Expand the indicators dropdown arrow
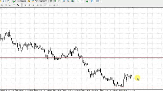The width and height of the screenshot is (163, 91). [89, 1]
